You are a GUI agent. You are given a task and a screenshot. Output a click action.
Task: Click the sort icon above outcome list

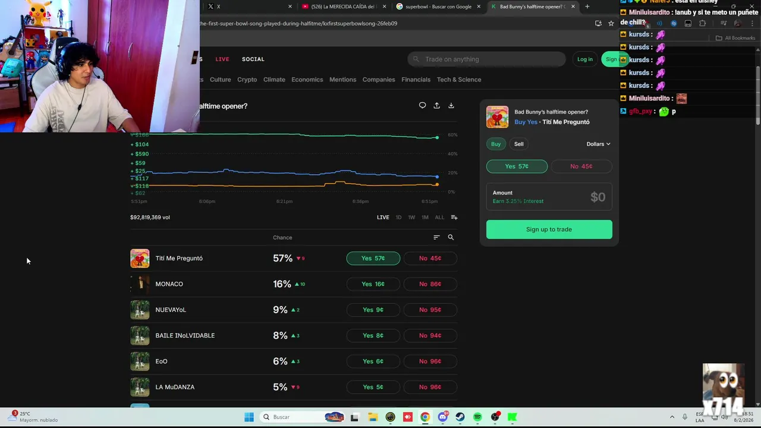tap(436, 237)
